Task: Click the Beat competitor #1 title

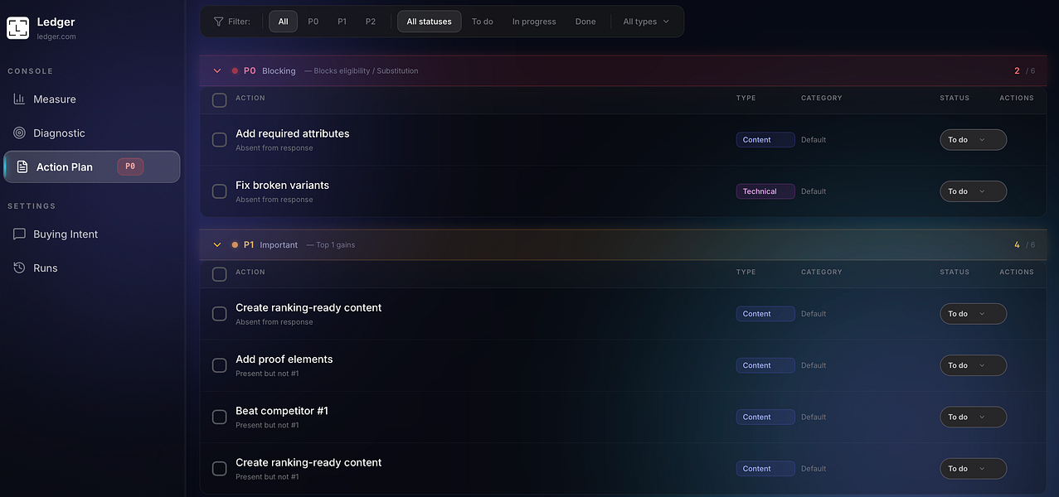Action: tap(282, 410)
